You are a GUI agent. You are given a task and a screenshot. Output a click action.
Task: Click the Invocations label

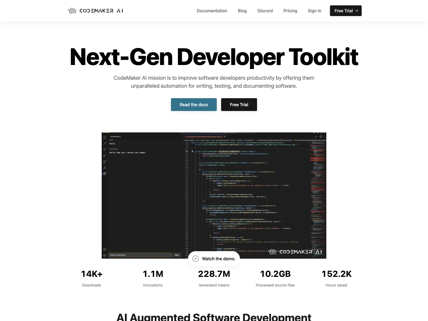(153, 285)
